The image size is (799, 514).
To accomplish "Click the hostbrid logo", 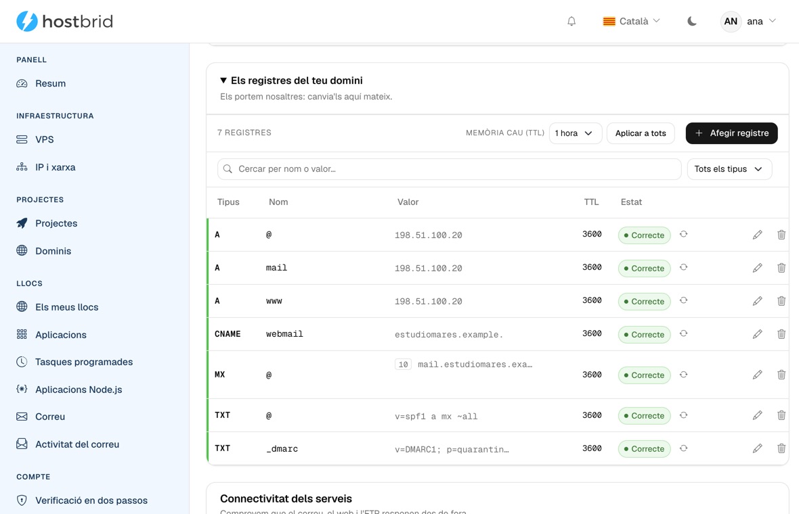I will [x=65, y=22].
